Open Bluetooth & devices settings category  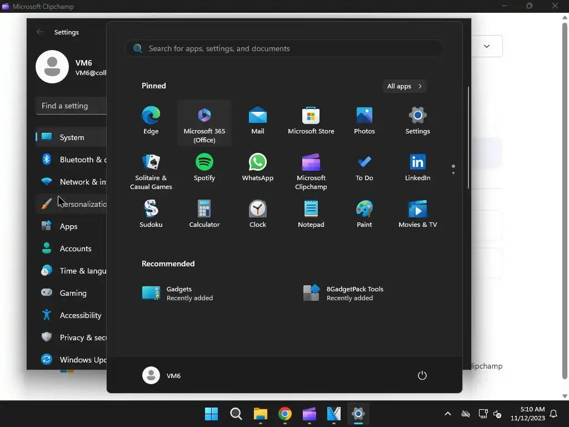click(72, 160)
